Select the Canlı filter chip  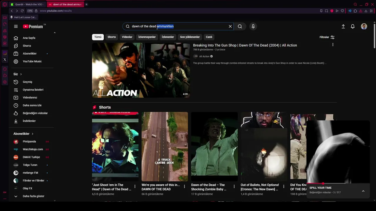coord(209,37)
